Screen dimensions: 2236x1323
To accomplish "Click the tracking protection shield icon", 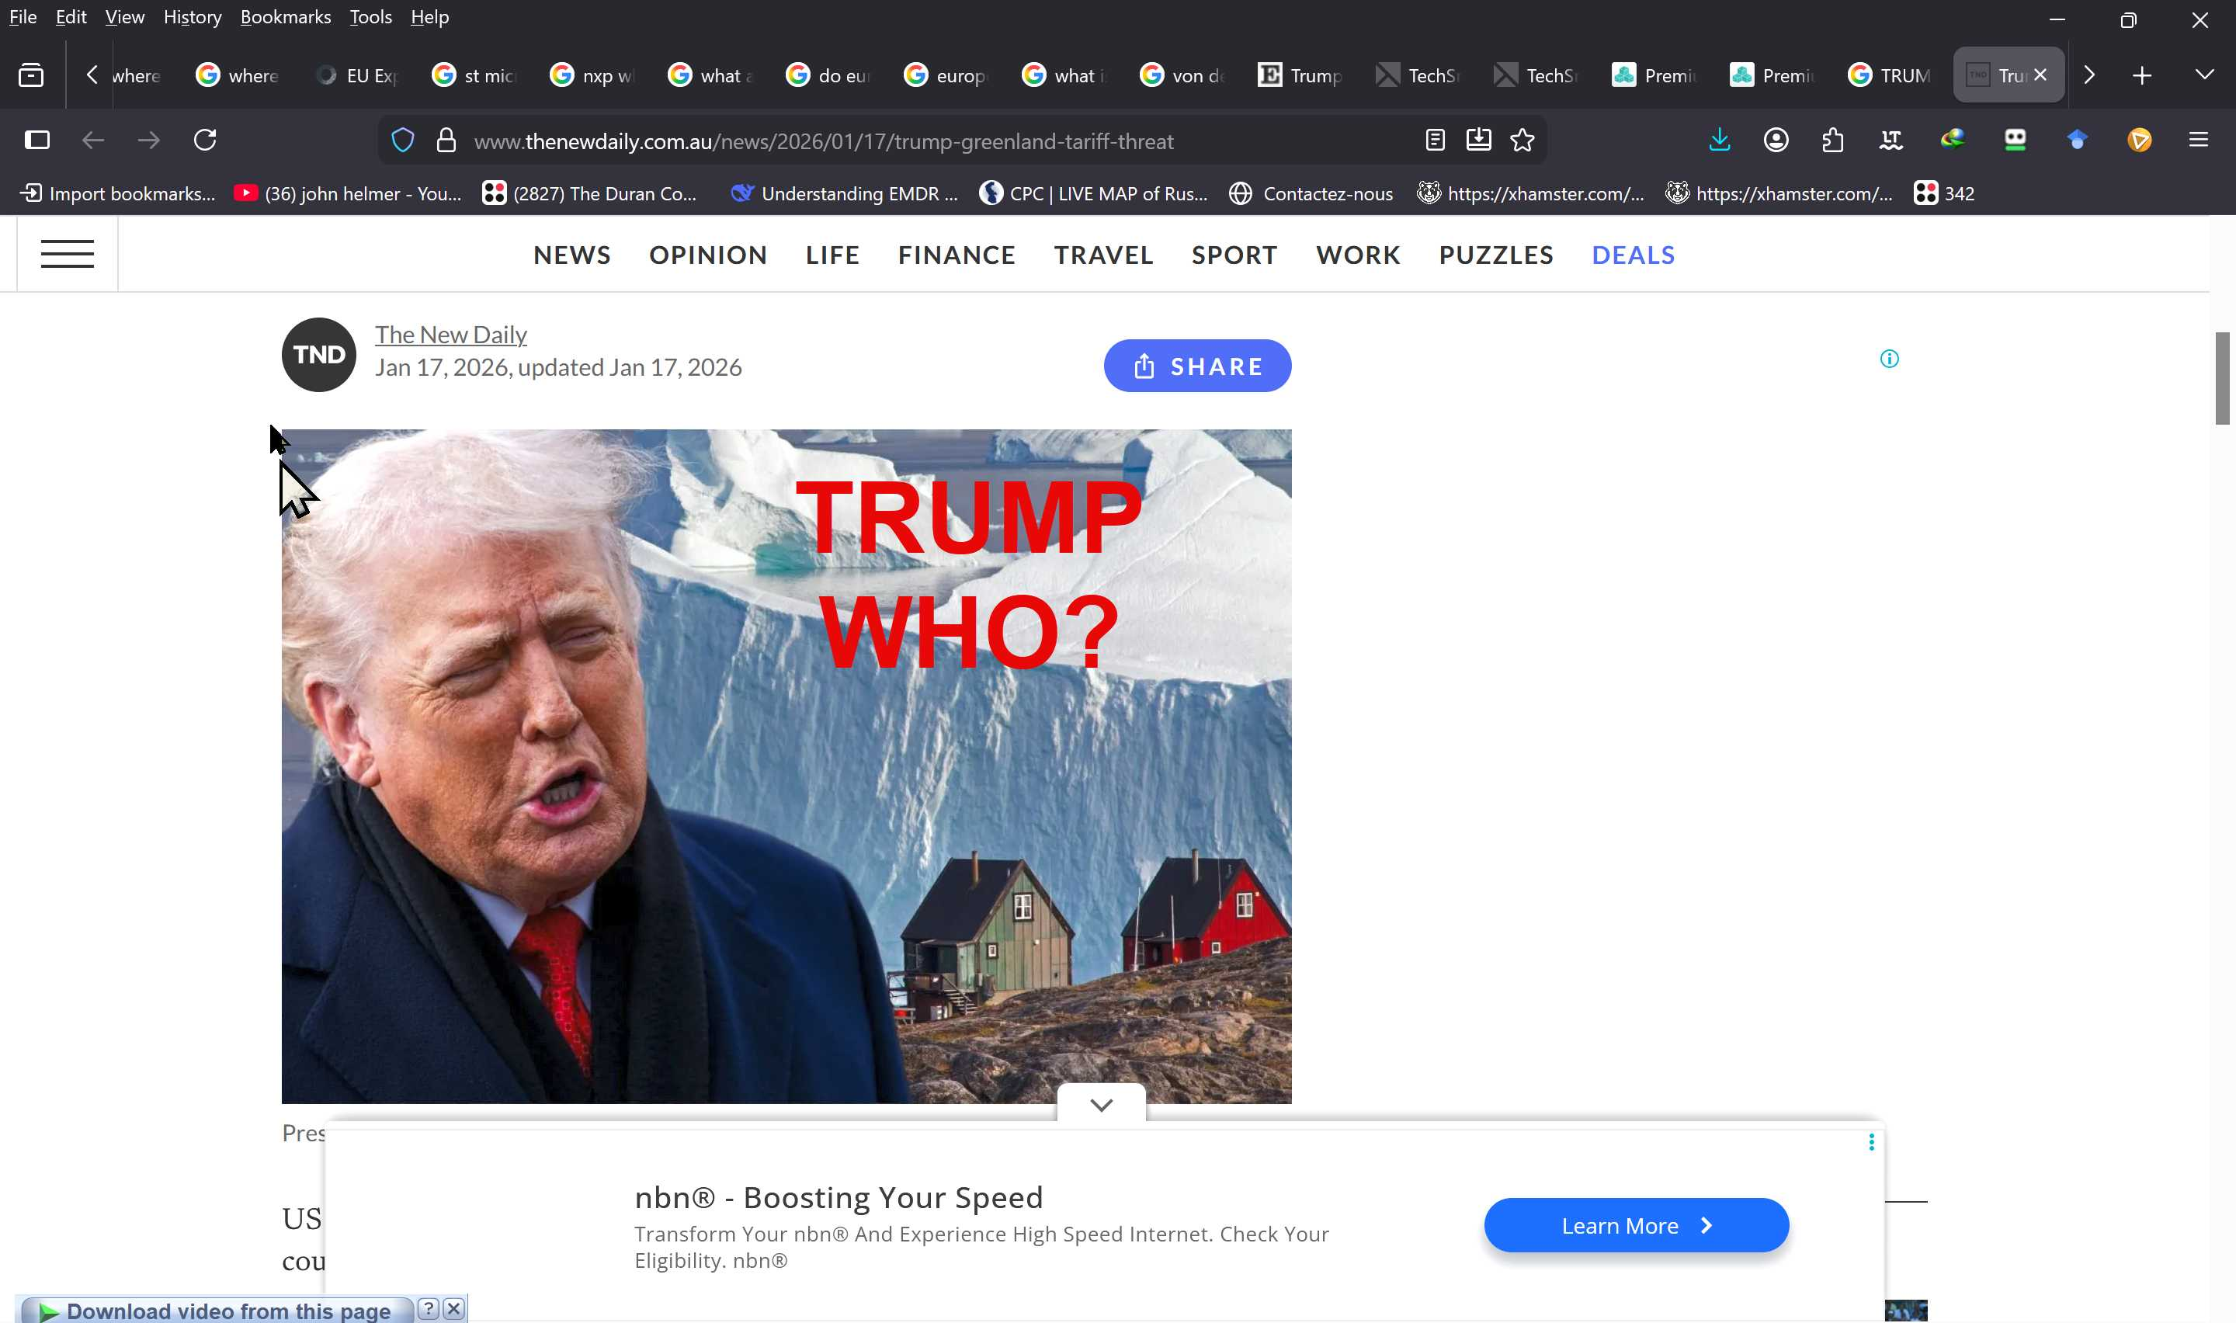I will 403,140.
